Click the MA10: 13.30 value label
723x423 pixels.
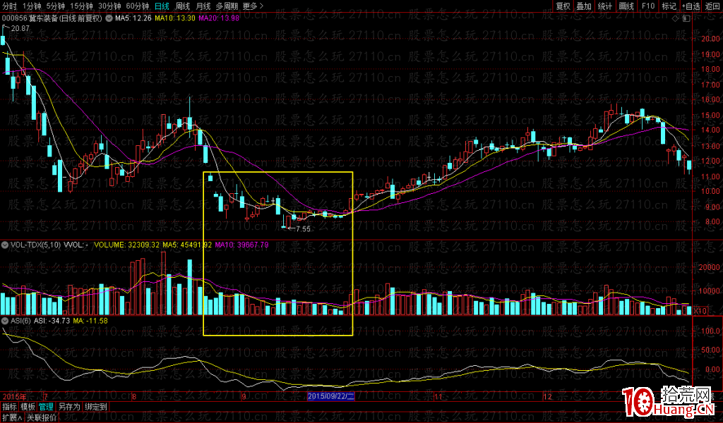[x=175, y=18]
